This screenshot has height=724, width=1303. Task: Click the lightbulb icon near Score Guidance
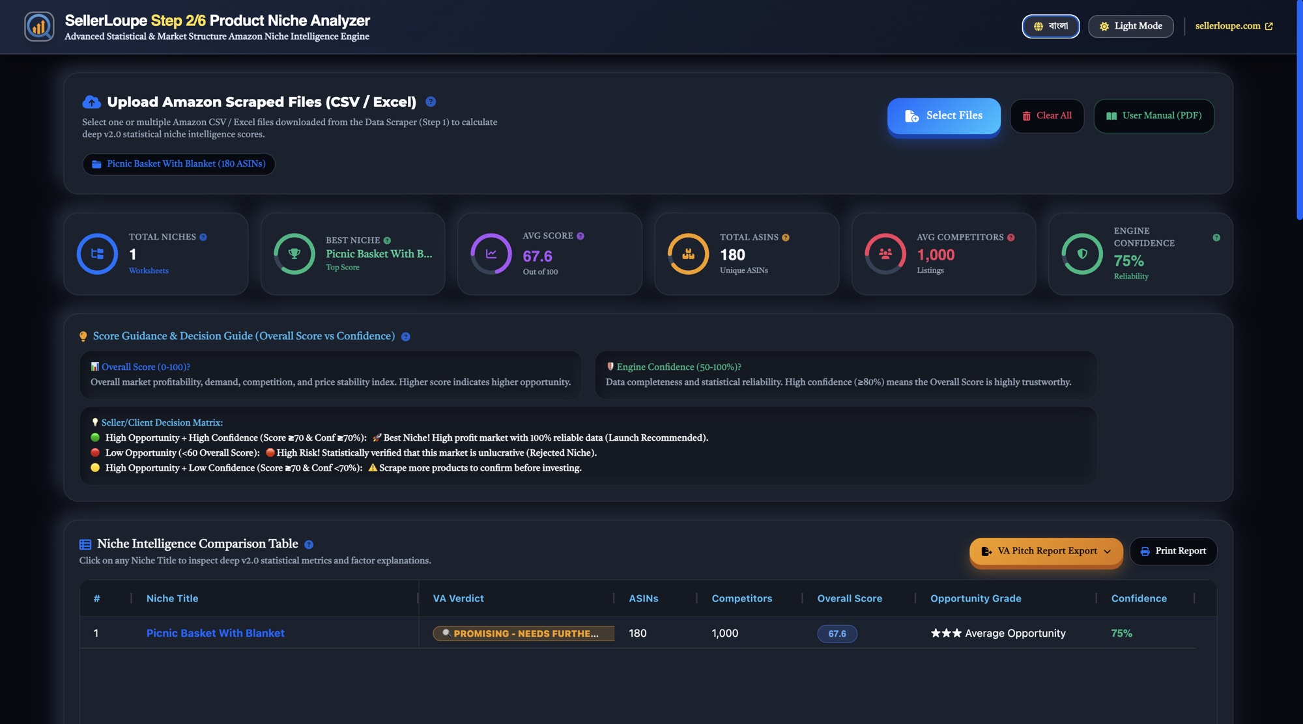(x=83, y=337)
